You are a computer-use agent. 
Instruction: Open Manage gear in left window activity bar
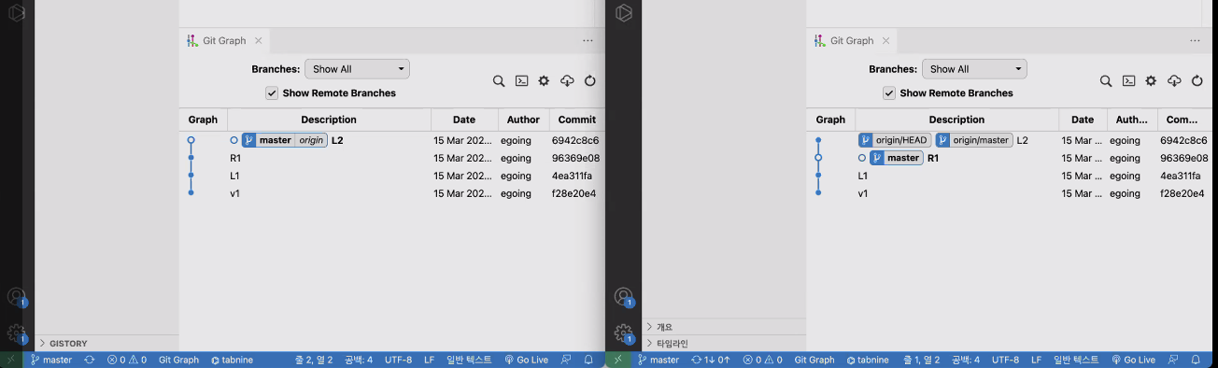17,333
